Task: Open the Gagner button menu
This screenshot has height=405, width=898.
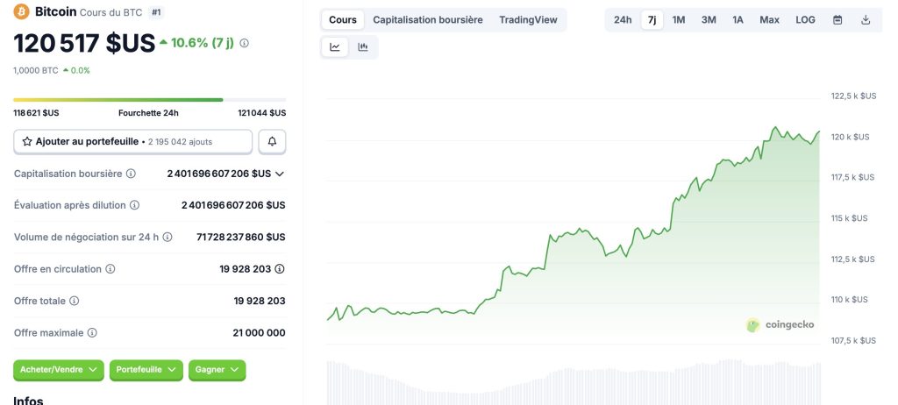Action: point(217,370)
